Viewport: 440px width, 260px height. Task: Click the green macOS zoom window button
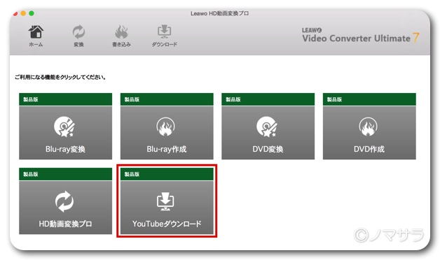[x=32, y=13]
